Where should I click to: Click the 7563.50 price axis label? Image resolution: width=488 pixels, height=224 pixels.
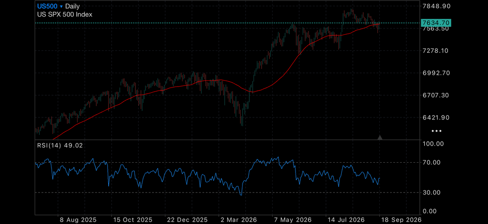[436, 28]
